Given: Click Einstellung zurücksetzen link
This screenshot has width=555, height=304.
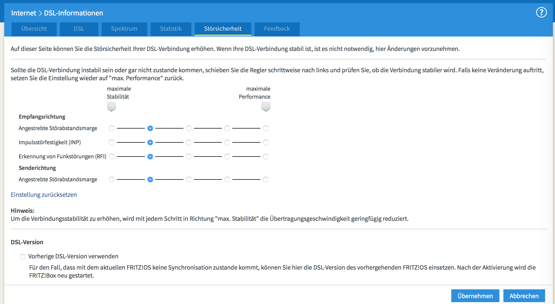Looking at the screenshot, I should pyautogui.click(x=44, y=195).
